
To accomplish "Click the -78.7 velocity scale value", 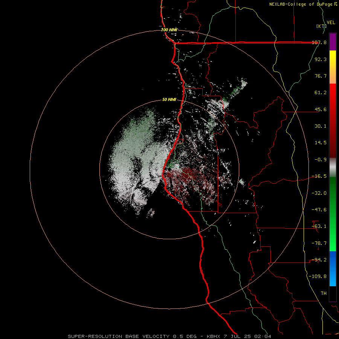I will click(319, 243).
